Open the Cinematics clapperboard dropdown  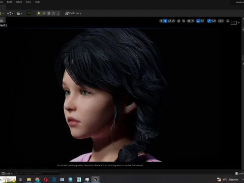pyautogui.click(x=19, y=13)
